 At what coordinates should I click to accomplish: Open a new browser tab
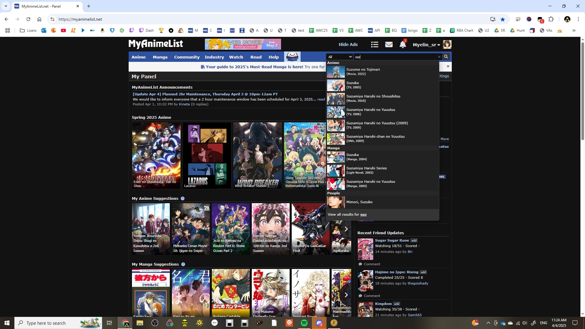(89, 6)
